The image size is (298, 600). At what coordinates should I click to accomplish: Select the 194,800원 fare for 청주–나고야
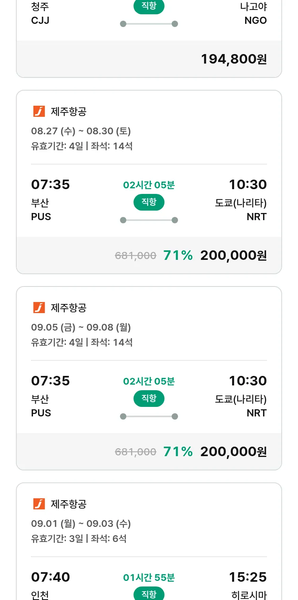tap(234, 59)
